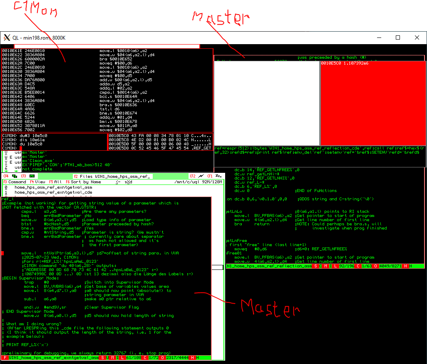Click the red marker at left editor margin
This screenshot has height=364, width=427.
coord(2,253)
